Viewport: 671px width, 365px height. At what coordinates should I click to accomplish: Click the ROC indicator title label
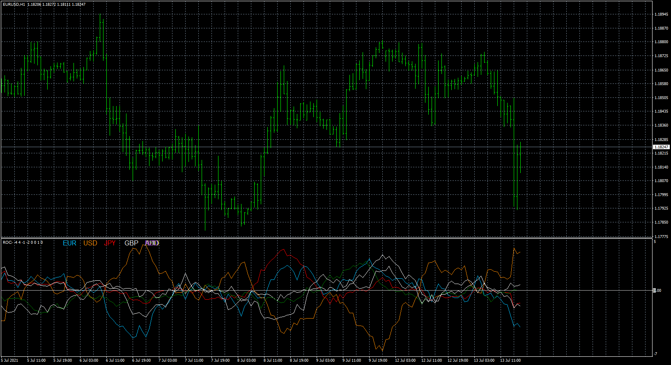(23, 243)
